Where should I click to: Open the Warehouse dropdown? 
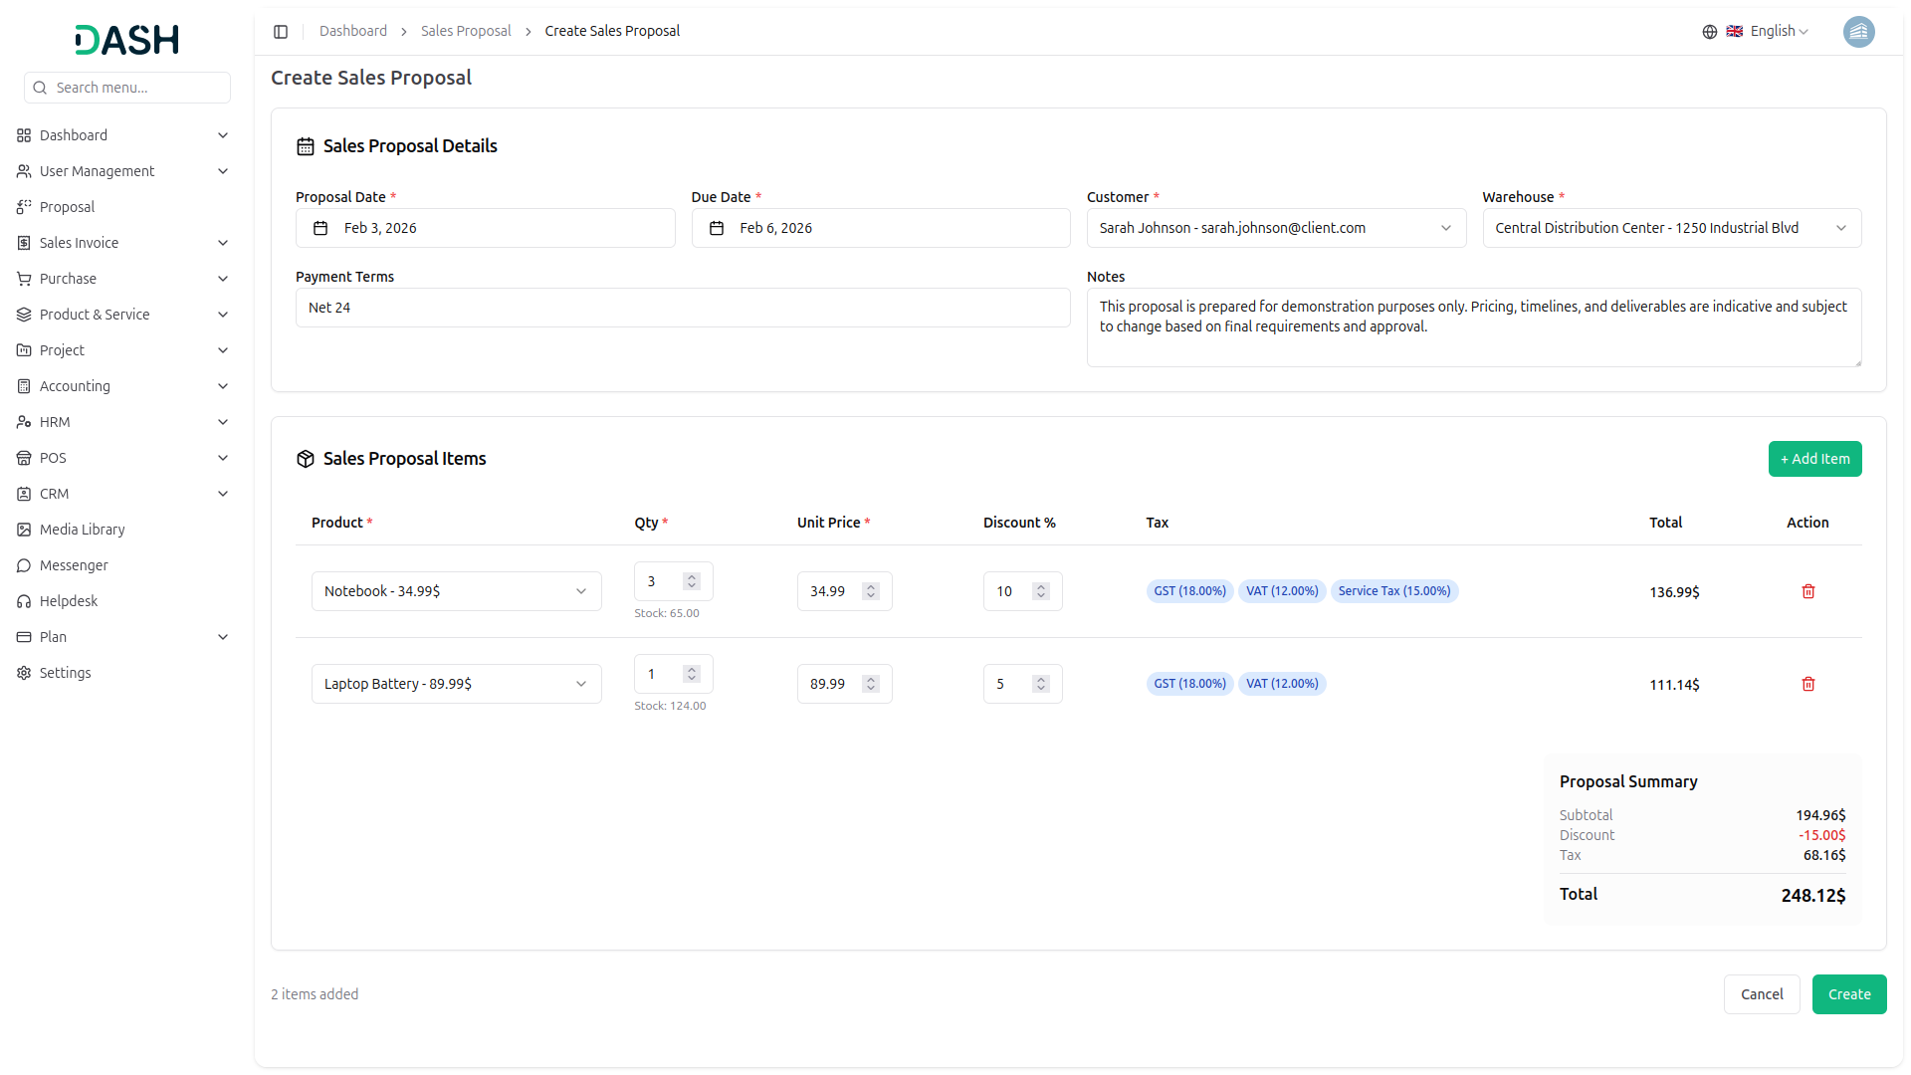1670,228
